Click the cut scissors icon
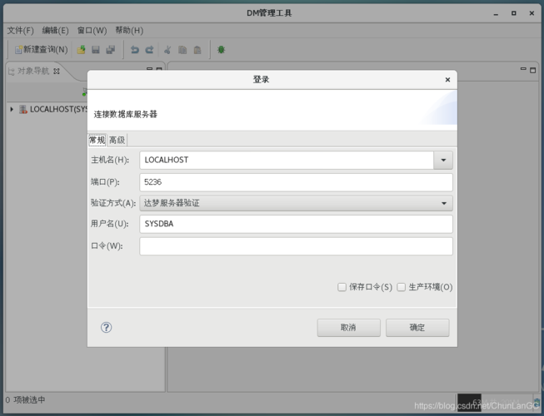 click(167, 50)
